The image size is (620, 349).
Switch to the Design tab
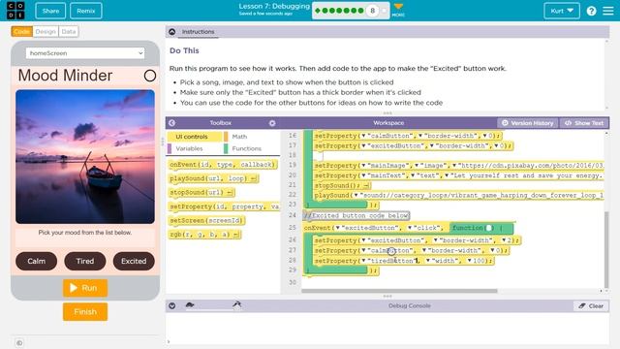[x=46, y=32]
